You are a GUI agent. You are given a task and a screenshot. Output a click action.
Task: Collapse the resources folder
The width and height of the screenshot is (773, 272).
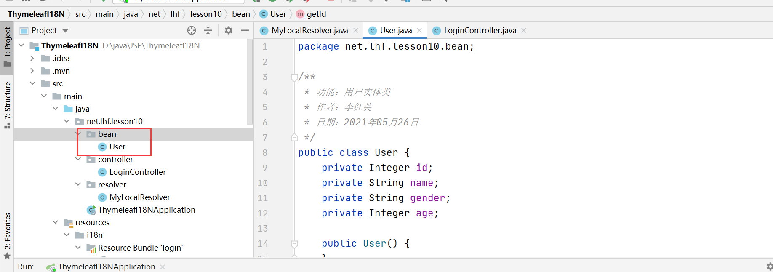(55, 222)
